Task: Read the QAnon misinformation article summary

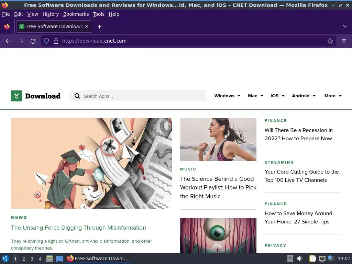Action: click(x=81, y=244)
